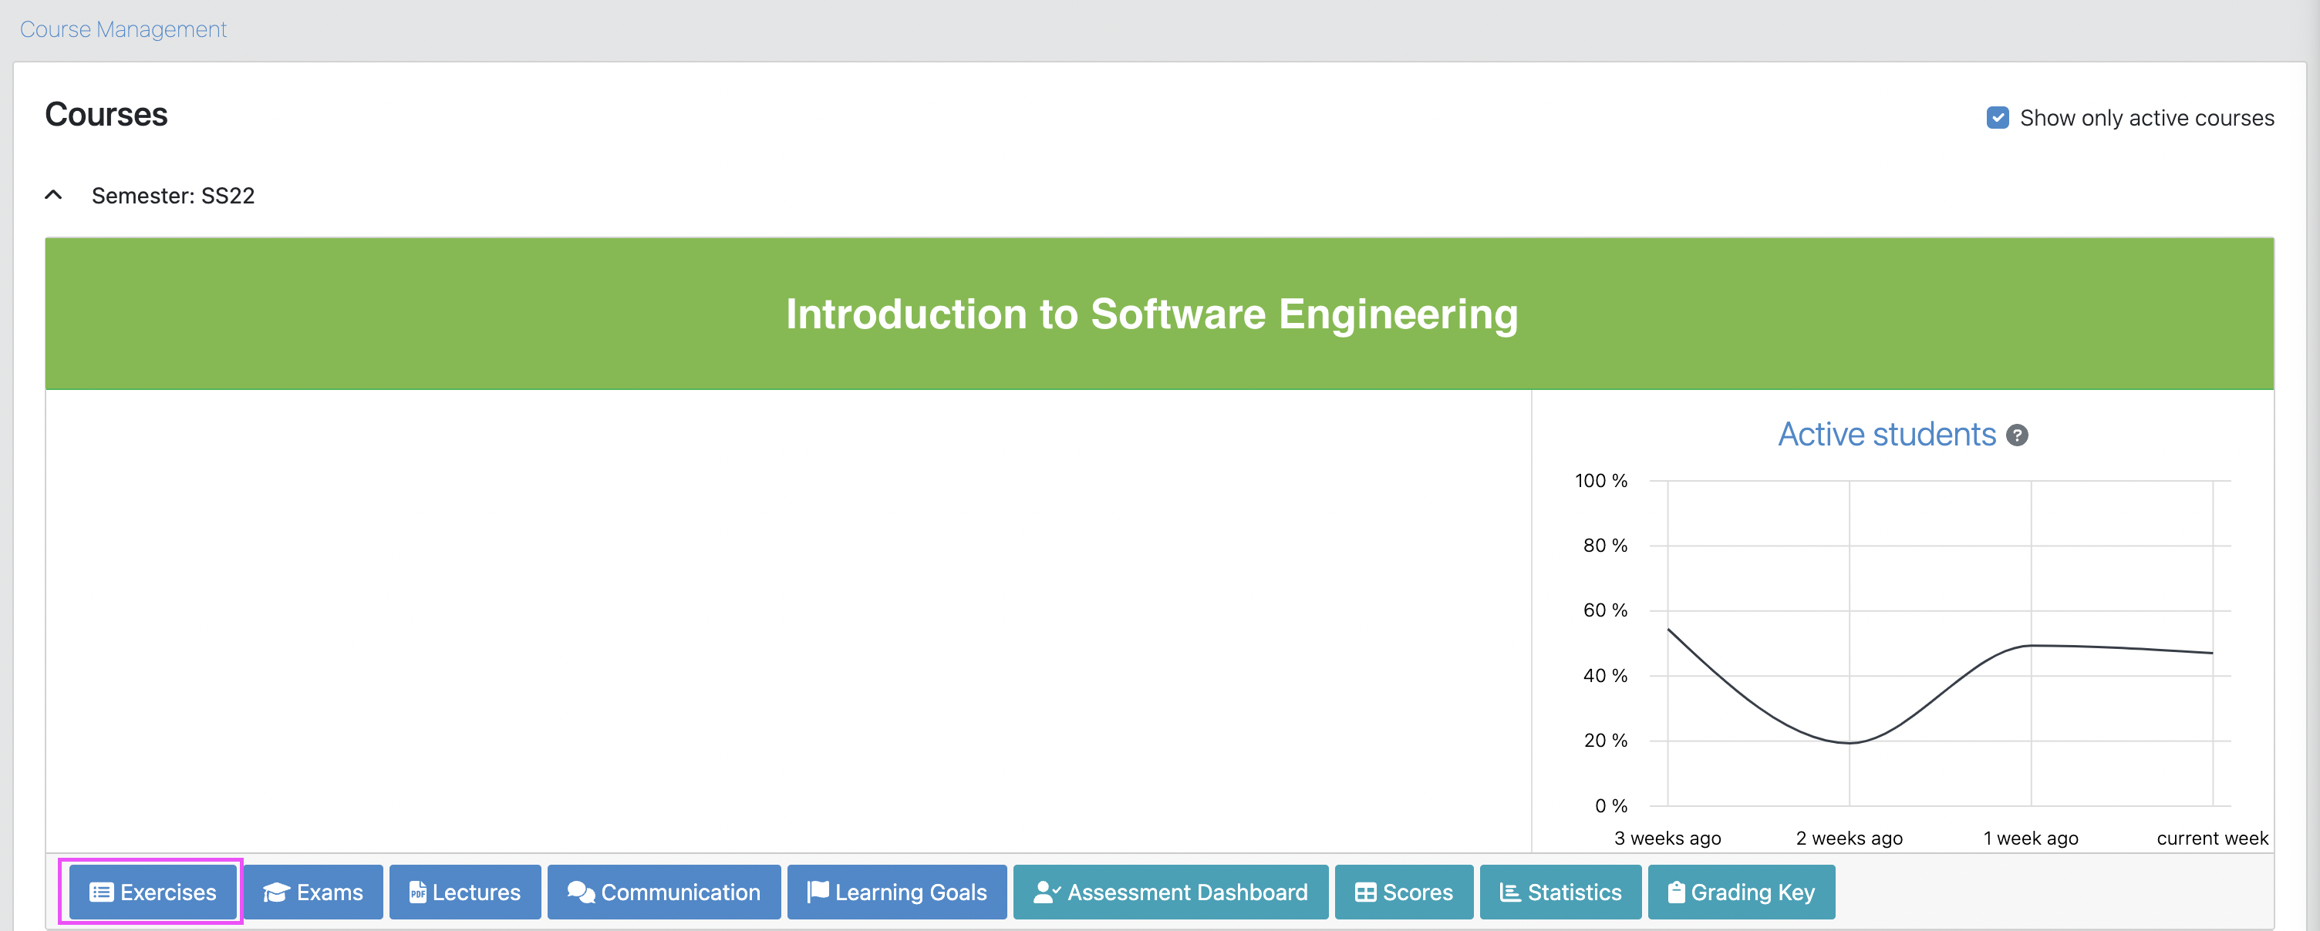Click the help icon beside Active students
The image size is (2320, 931).
(x=2018, y=435)
